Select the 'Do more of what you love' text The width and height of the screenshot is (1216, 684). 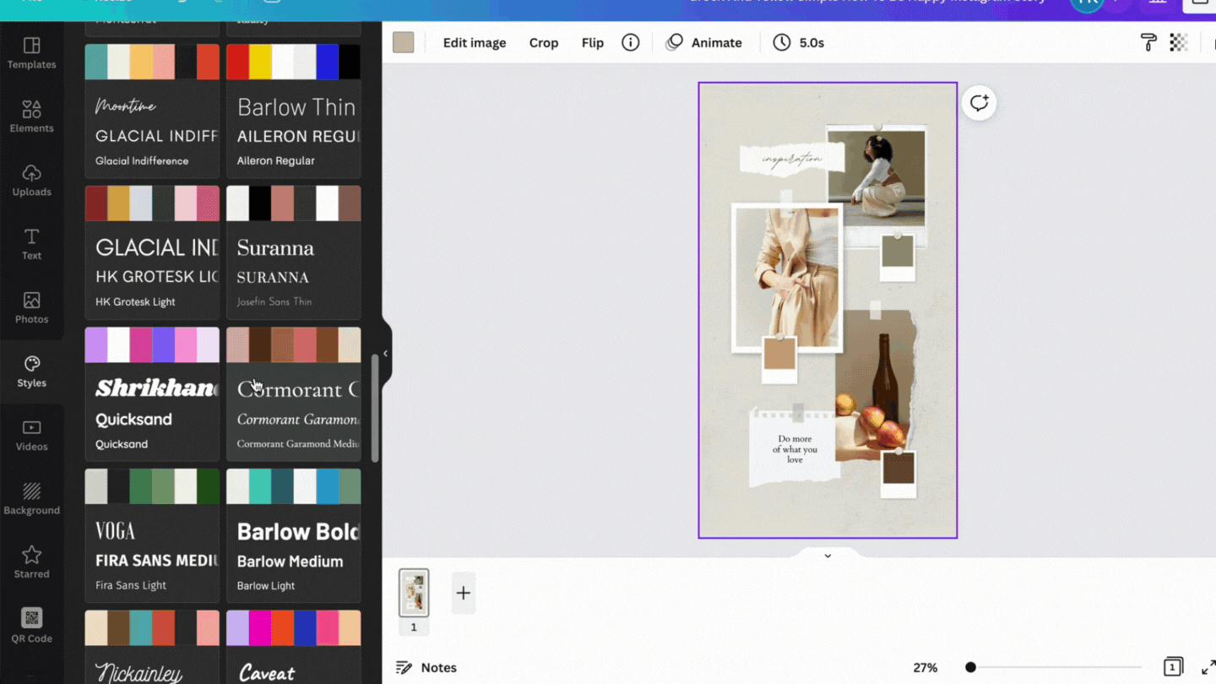(795, 449)
